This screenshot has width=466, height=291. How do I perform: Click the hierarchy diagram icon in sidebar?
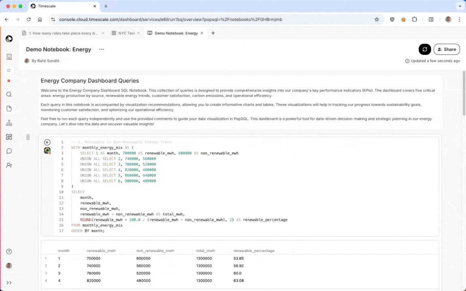pyautogui.click(x=9, y=123)
